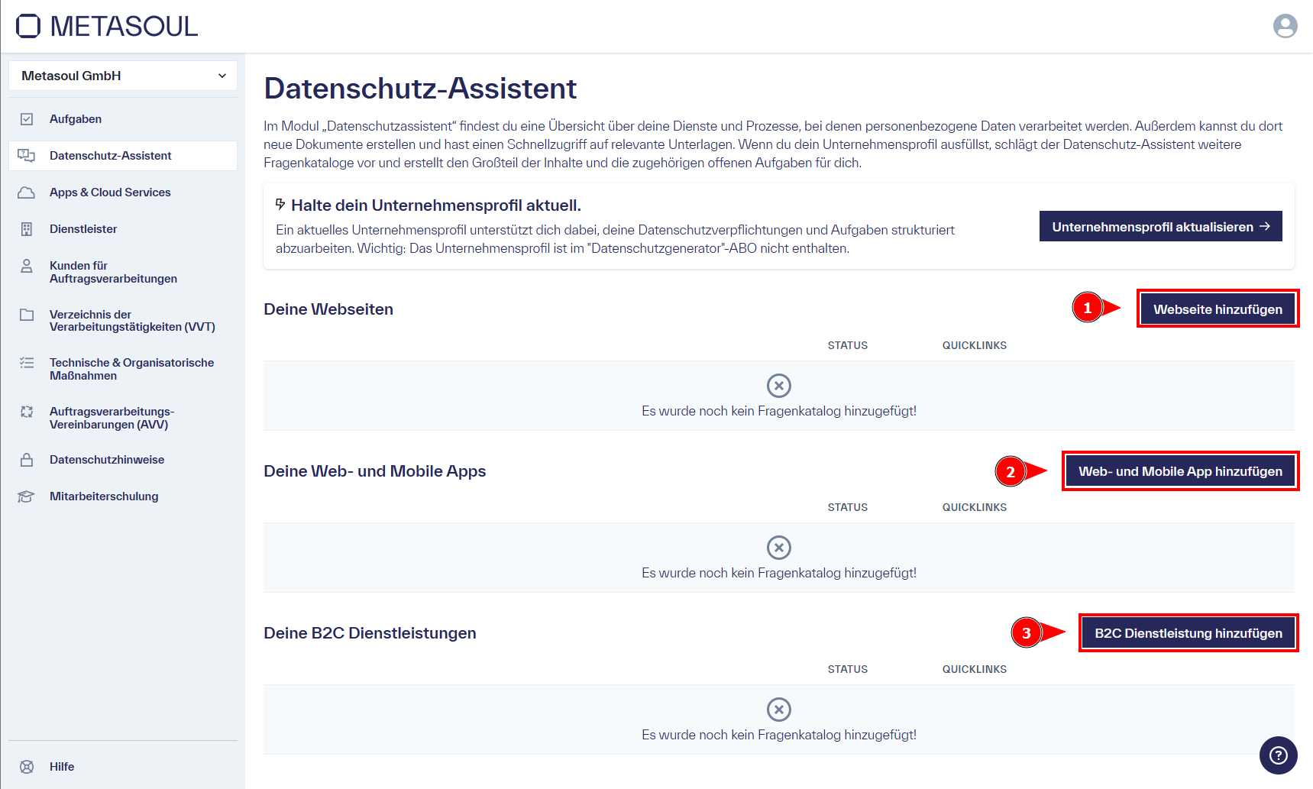Click the X circle icon under Deine Webseiten
1313x789 pixels.
click(779, 385)
